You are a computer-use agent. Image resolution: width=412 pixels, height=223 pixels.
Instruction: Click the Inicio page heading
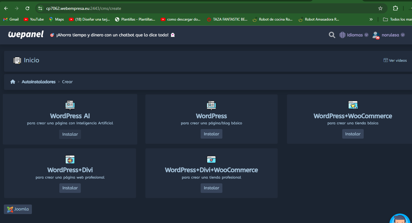click(32, 60)
